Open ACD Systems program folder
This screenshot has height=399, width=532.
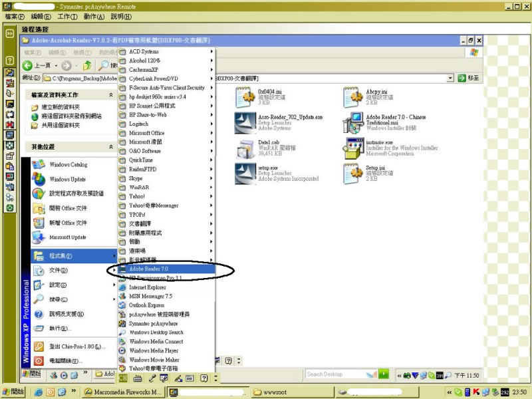(x=166, y=52)
